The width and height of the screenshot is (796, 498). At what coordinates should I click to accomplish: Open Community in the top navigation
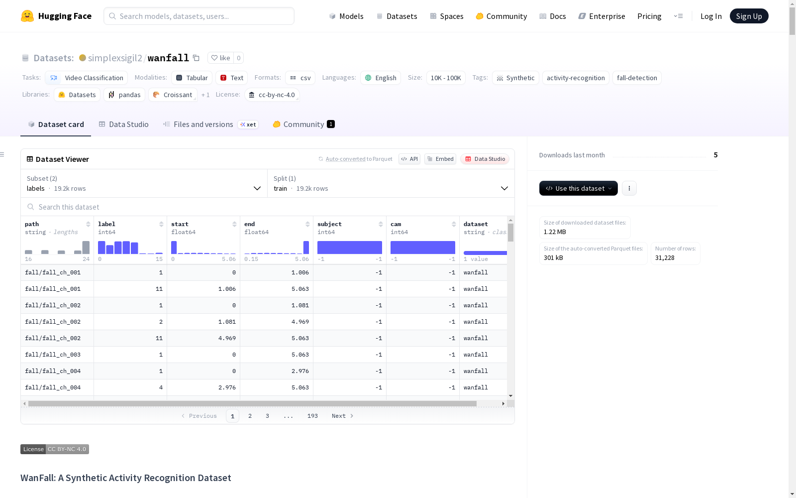[x=501, y=16]
